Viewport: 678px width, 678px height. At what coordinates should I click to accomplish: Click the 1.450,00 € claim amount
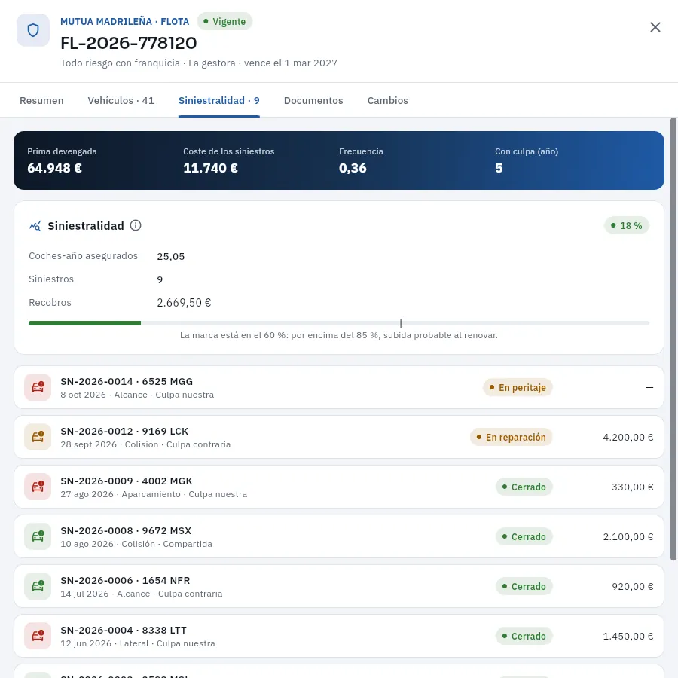[x=628, y=636]
